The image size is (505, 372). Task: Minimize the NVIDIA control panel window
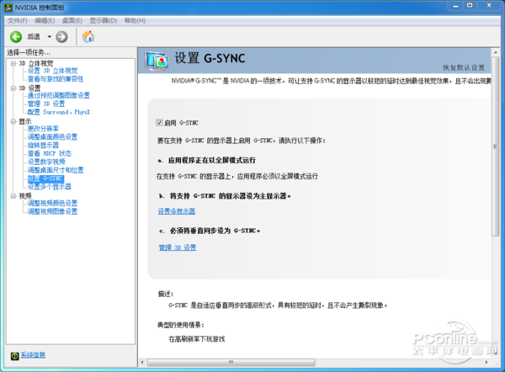pos(455,6)
